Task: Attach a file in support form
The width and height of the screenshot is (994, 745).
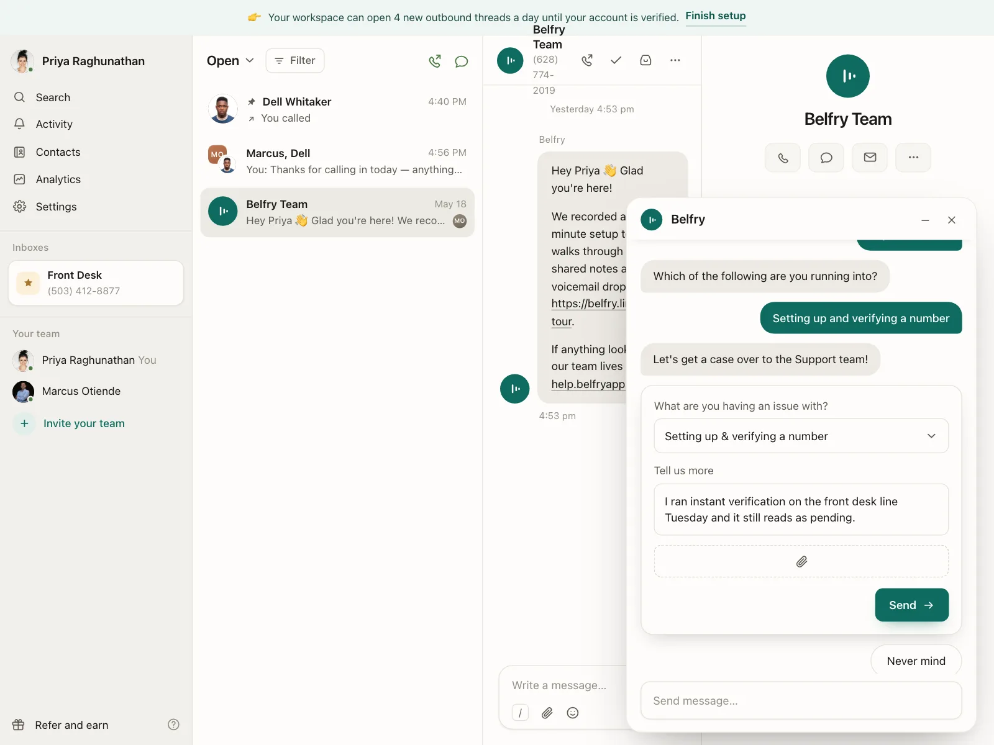Action: 801,562
